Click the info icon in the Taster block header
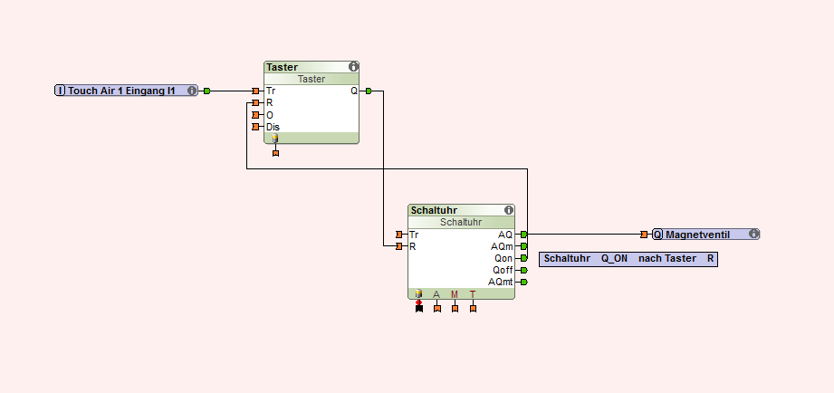 pos(353,66)
